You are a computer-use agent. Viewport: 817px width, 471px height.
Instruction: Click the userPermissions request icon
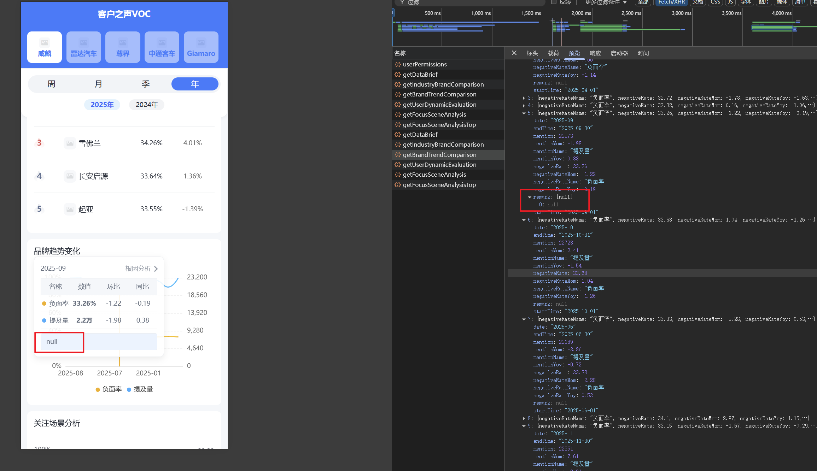(398, 64)
